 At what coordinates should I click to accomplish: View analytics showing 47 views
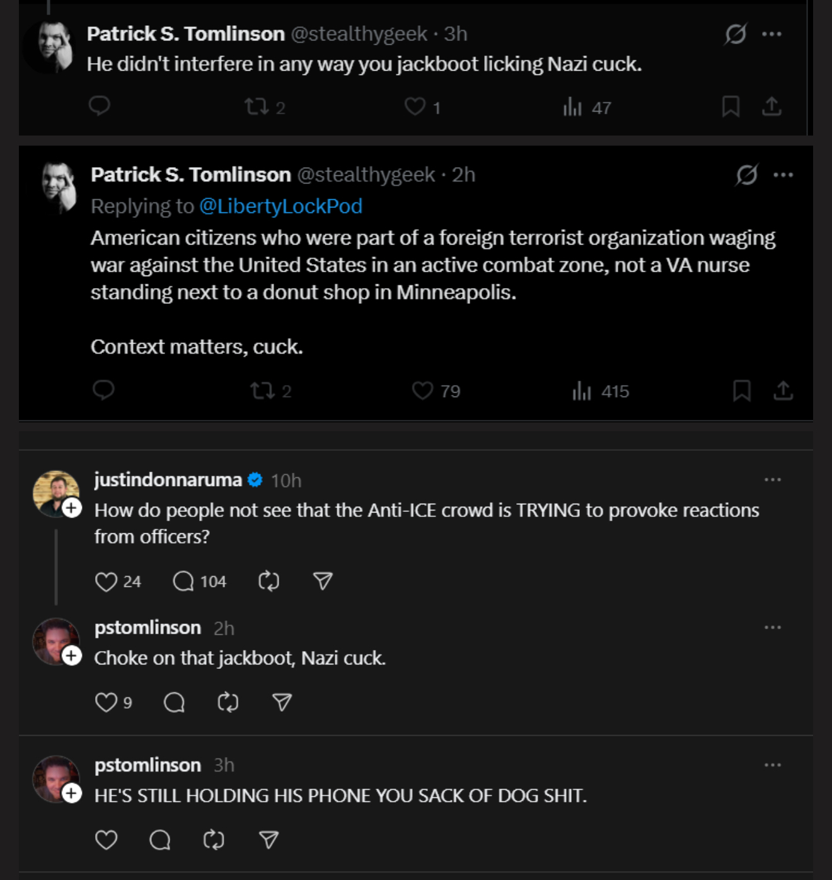click(x=587, y=107)
